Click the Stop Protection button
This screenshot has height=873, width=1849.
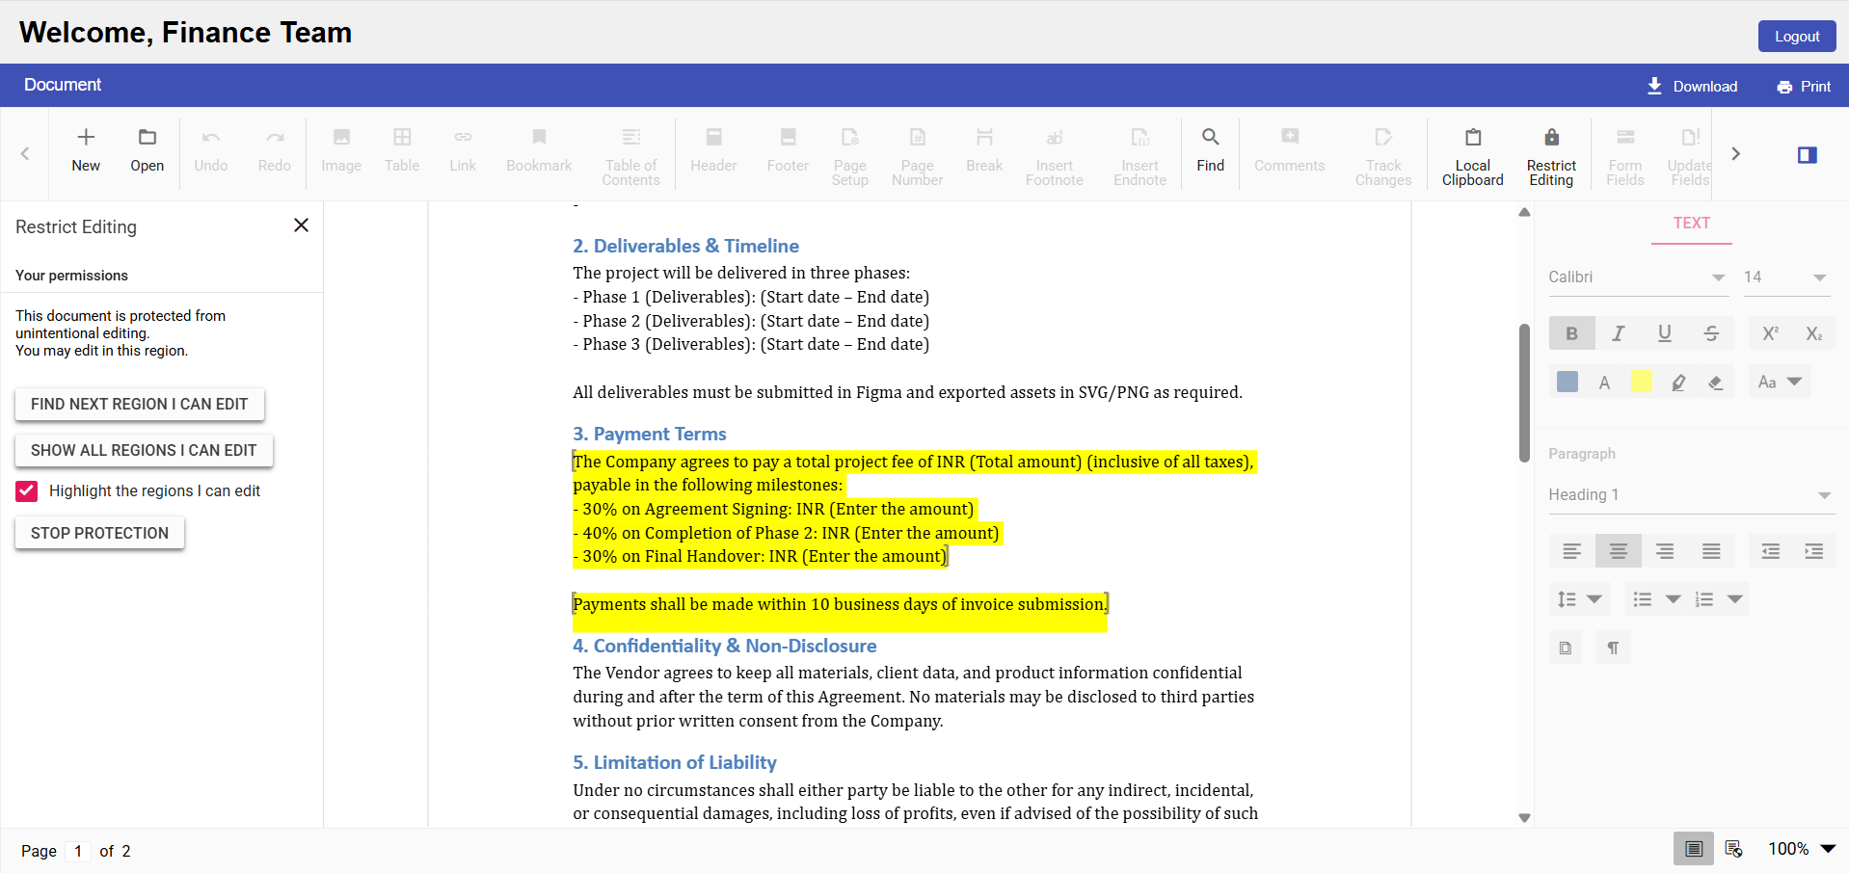tap(99, 534)
